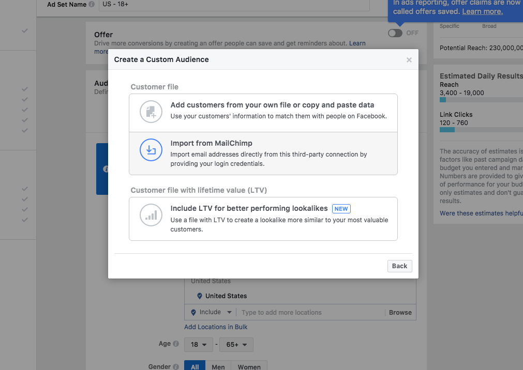Click the topmost checkmark in the left sidebar
523x370 pixels.
point(25,30)
